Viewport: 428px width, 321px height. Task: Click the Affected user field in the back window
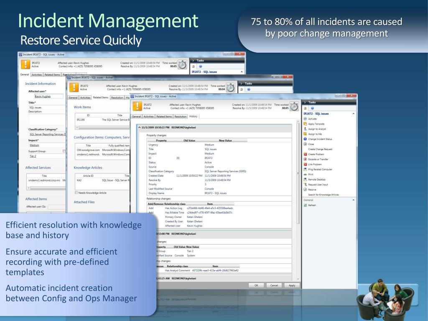49,97
